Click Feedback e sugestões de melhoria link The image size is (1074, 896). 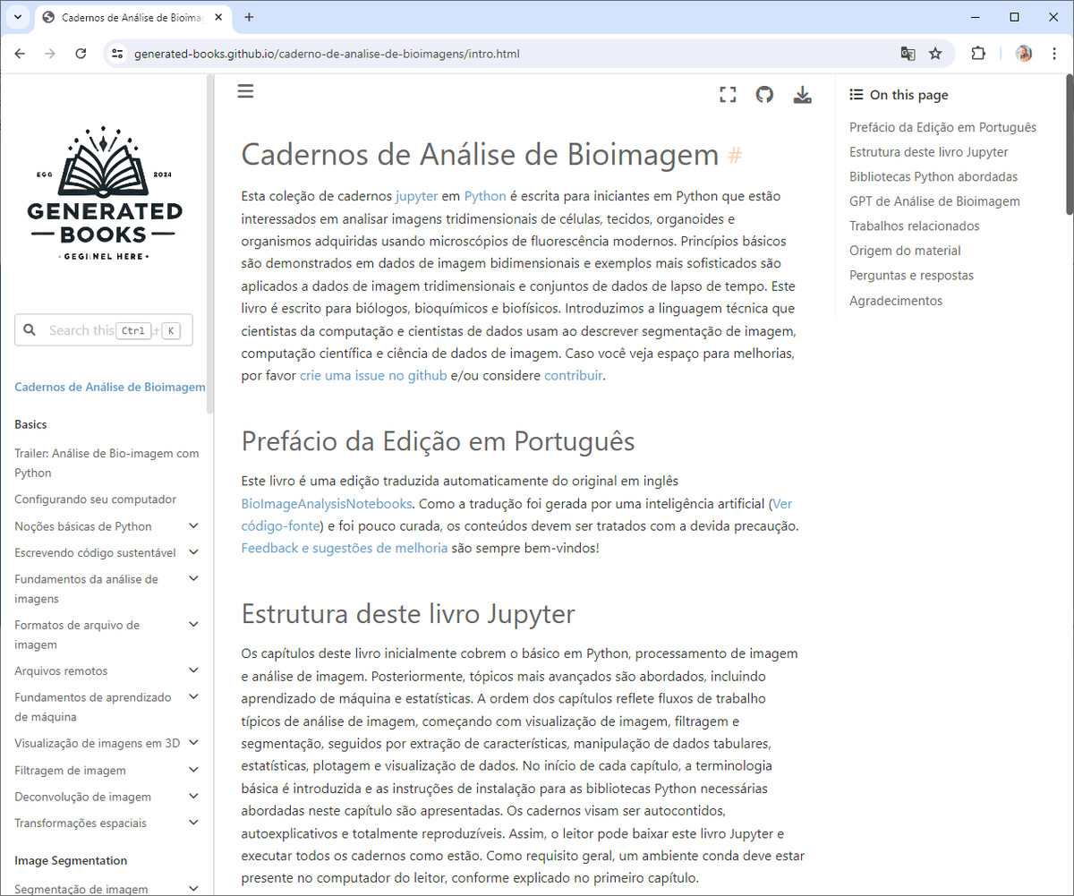coord(345,548)
